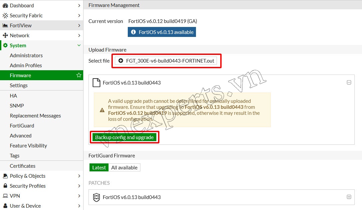The width and height of the screenshot is (362, 210).
Task: Click the VPN monitor icon
Action: coord(5,196)
